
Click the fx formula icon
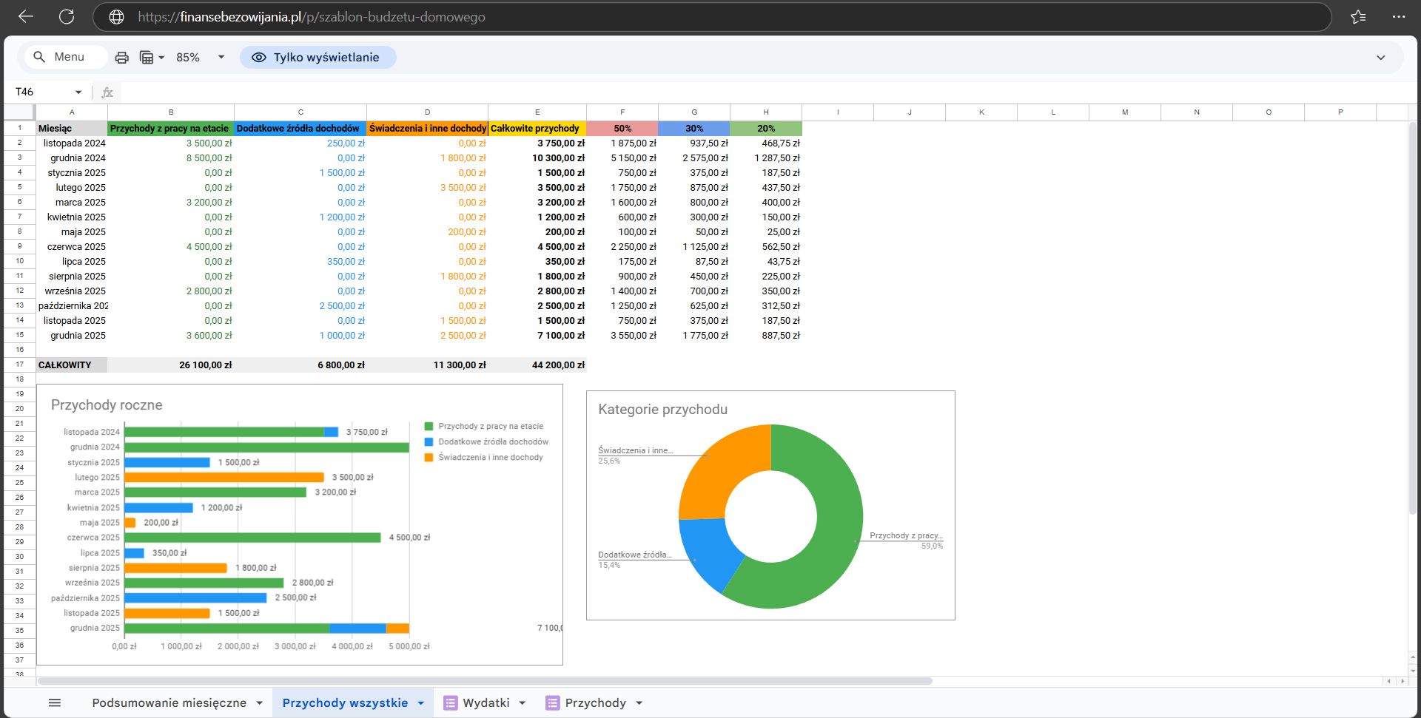(107, 92)
